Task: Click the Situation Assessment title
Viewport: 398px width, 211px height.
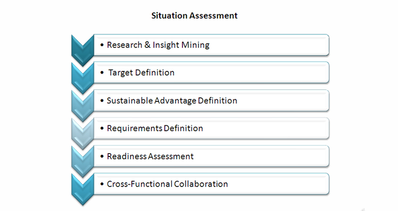Action: pos(194,16)
